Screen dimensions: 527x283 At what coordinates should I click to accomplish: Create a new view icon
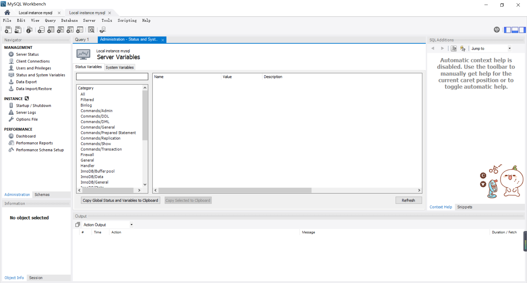(x=60, y=30)
